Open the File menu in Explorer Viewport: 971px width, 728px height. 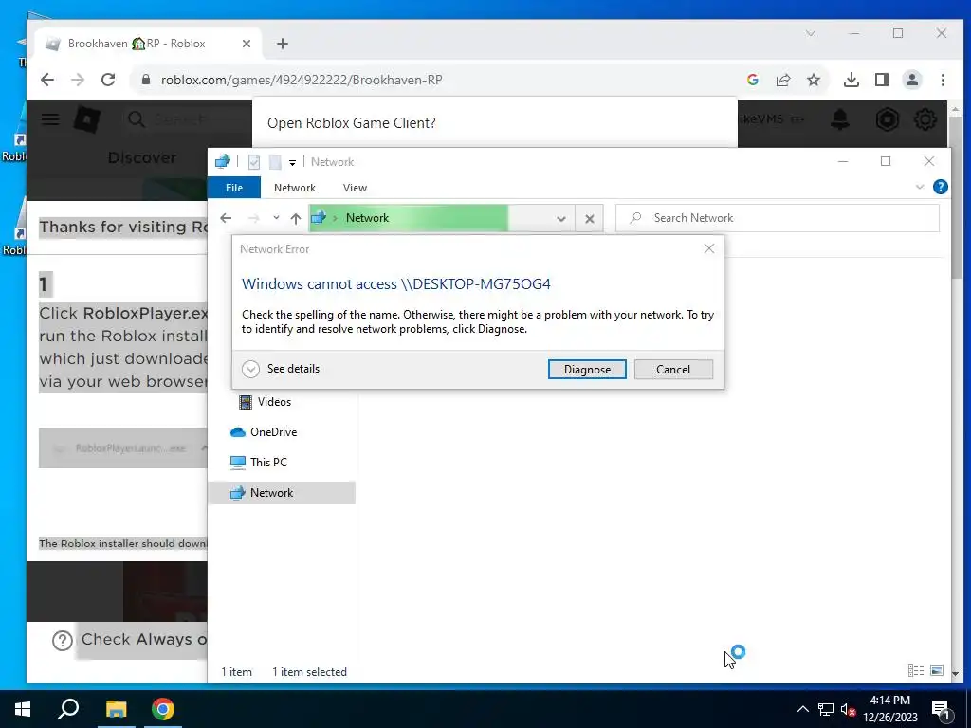(234, 188)
